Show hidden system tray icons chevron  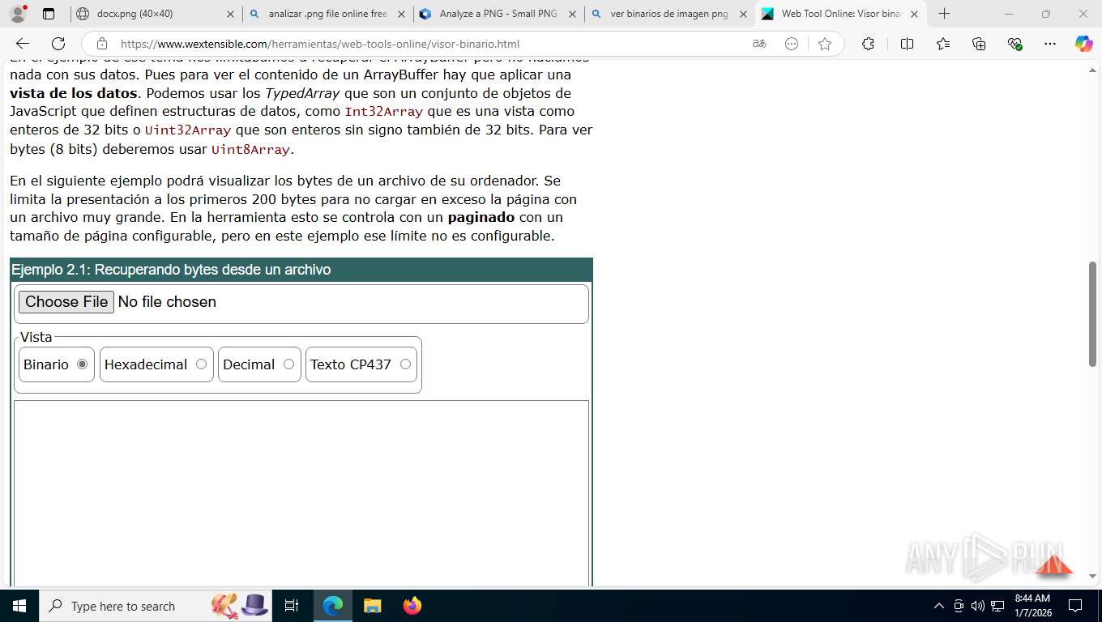(x=939, y=606)
